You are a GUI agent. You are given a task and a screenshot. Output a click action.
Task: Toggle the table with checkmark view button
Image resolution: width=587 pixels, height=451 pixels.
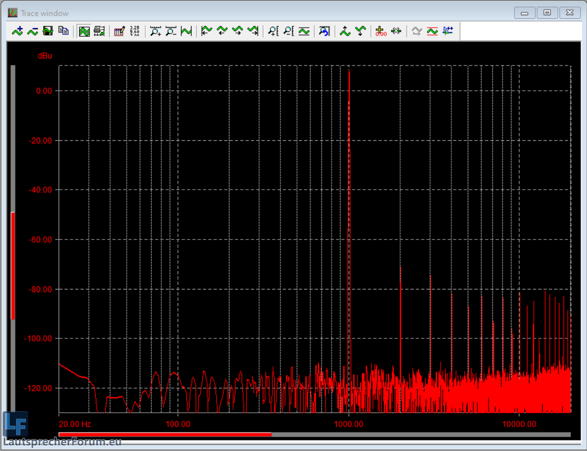click(99, 31)
